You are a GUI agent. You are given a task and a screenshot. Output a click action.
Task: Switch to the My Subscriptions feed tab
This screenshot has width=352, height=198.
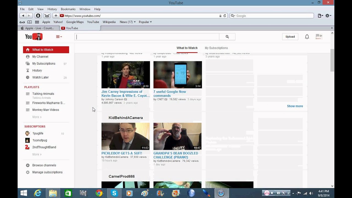(216, 48)
